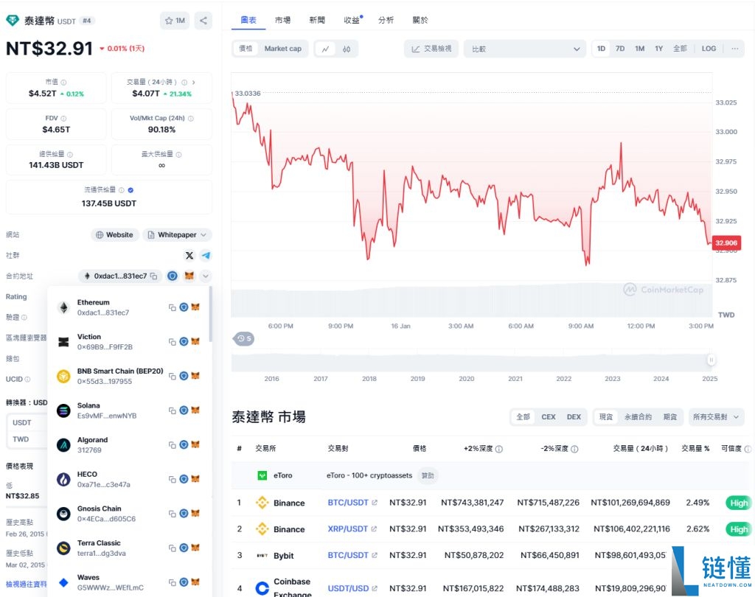Set chart range to 1Y
Image resolution: width=755 pixels, height=597 pixels.
pos(658,49)
